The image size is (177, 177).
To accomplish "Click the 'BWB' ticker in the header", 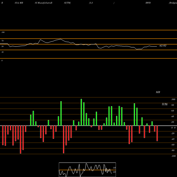I will pyautogui.click(x=148, y=3).
